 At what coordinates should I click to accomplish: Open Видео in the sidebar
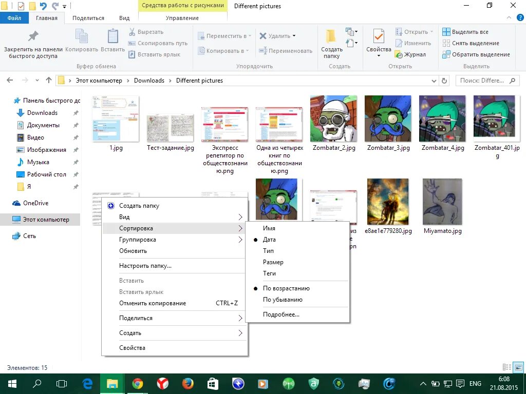click(x=35, y=137)
